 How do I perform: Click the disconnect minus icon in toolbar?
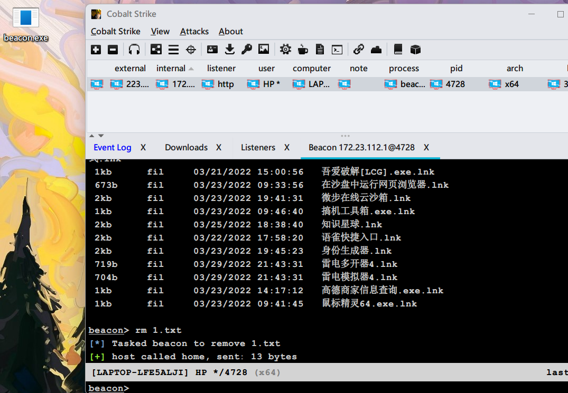[x=113, y=50]
